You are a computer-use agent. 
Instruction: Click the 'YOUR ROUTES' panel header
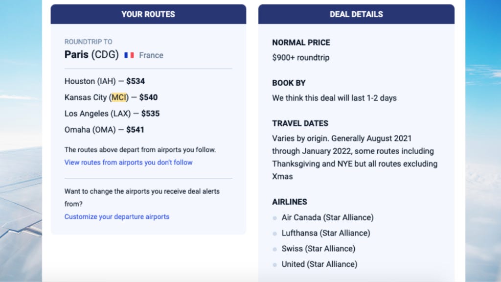[148, 14]
